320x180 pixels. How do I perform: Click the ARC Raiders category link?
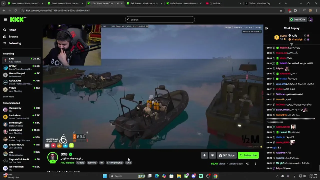point(67,163)
